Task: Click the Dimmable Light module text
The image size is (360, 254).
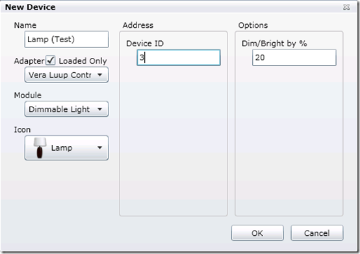Action: point(59,109)
